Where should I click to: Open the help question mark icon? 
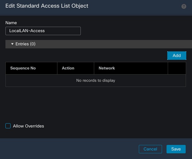pyautogui.click(x=184, y=6)
